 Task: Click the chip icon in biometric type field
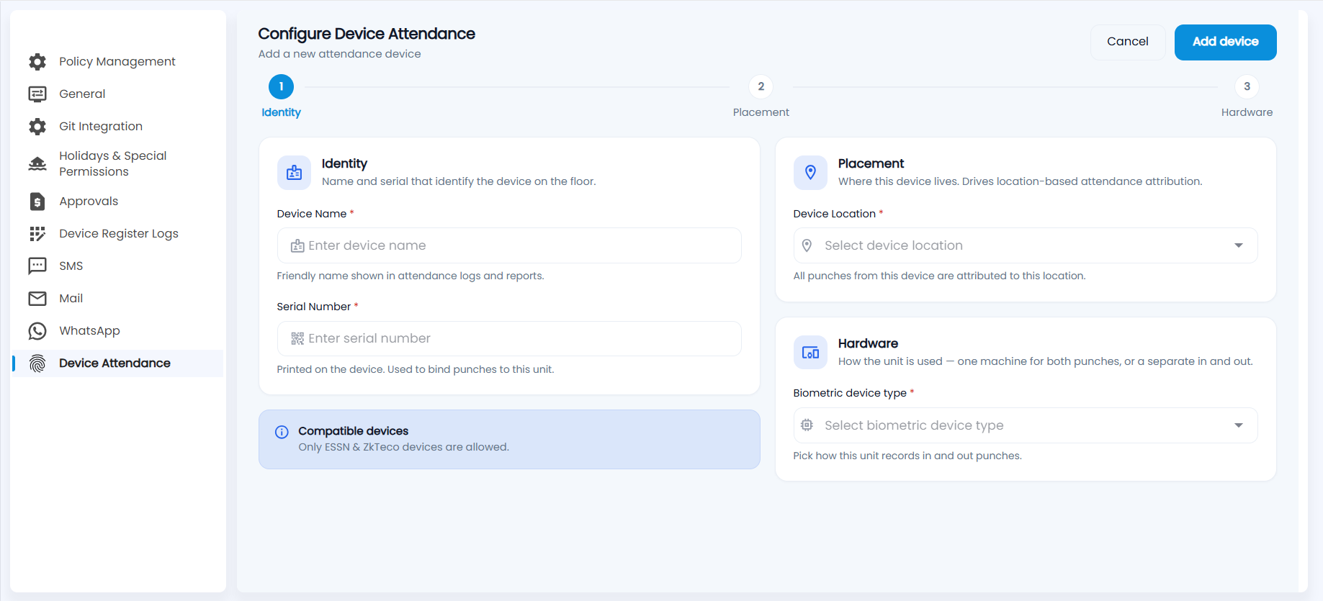click(807, 425)
